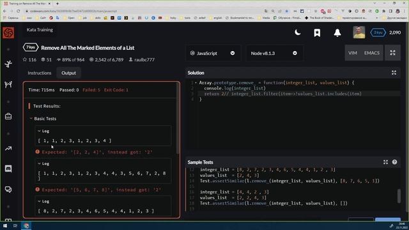Click the 3 kyu rank badge

[378, 33]
